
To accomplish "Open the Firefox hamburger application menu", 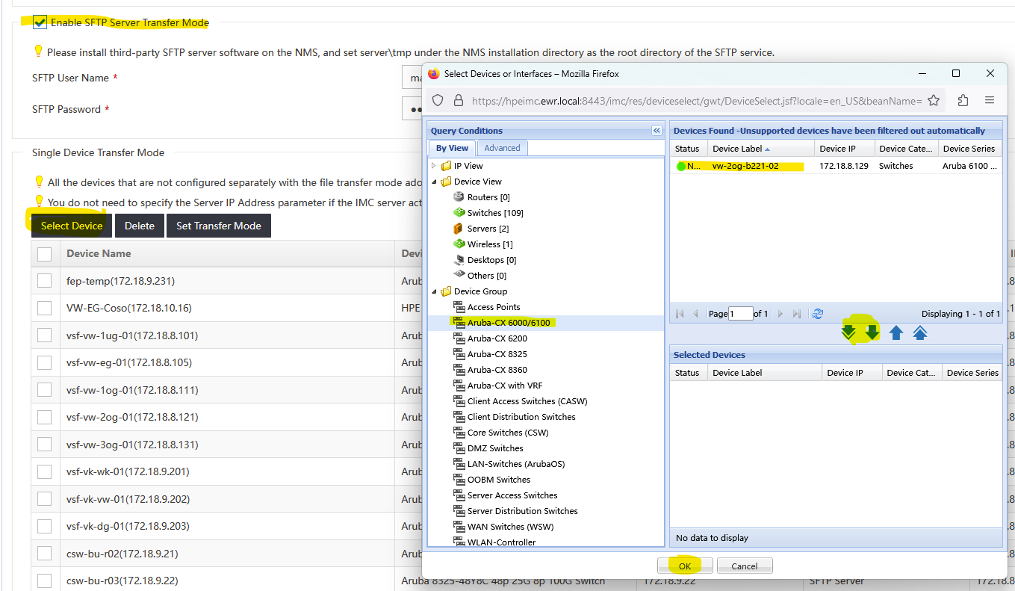I will 990,100.
